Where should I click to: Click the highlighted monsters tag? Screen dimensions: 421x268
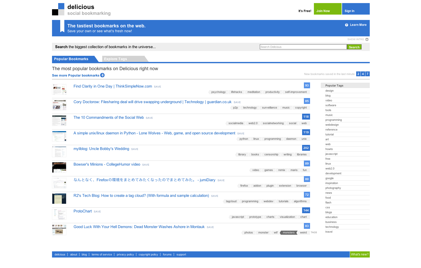click(x=289, y=233)
